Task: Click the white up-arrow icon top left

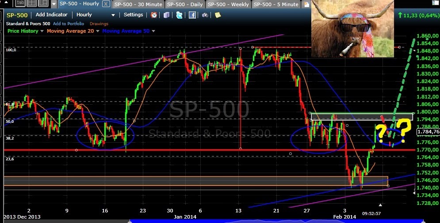Action: click(7, 3)
